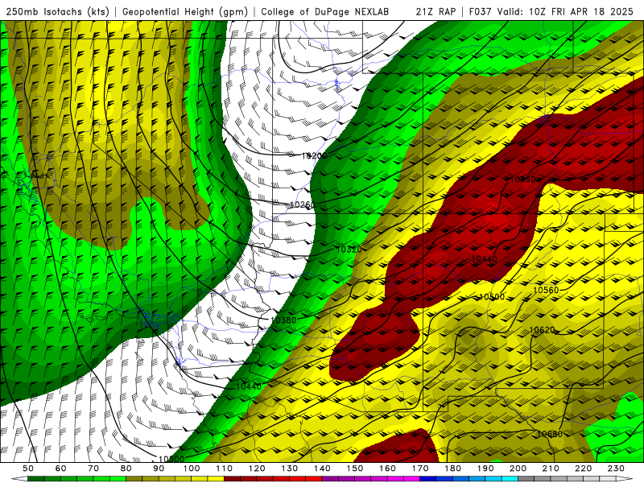Screen dimensions: 644x483
Task: Click the '100' value on the color scale
Action: [x=192, y=469]
